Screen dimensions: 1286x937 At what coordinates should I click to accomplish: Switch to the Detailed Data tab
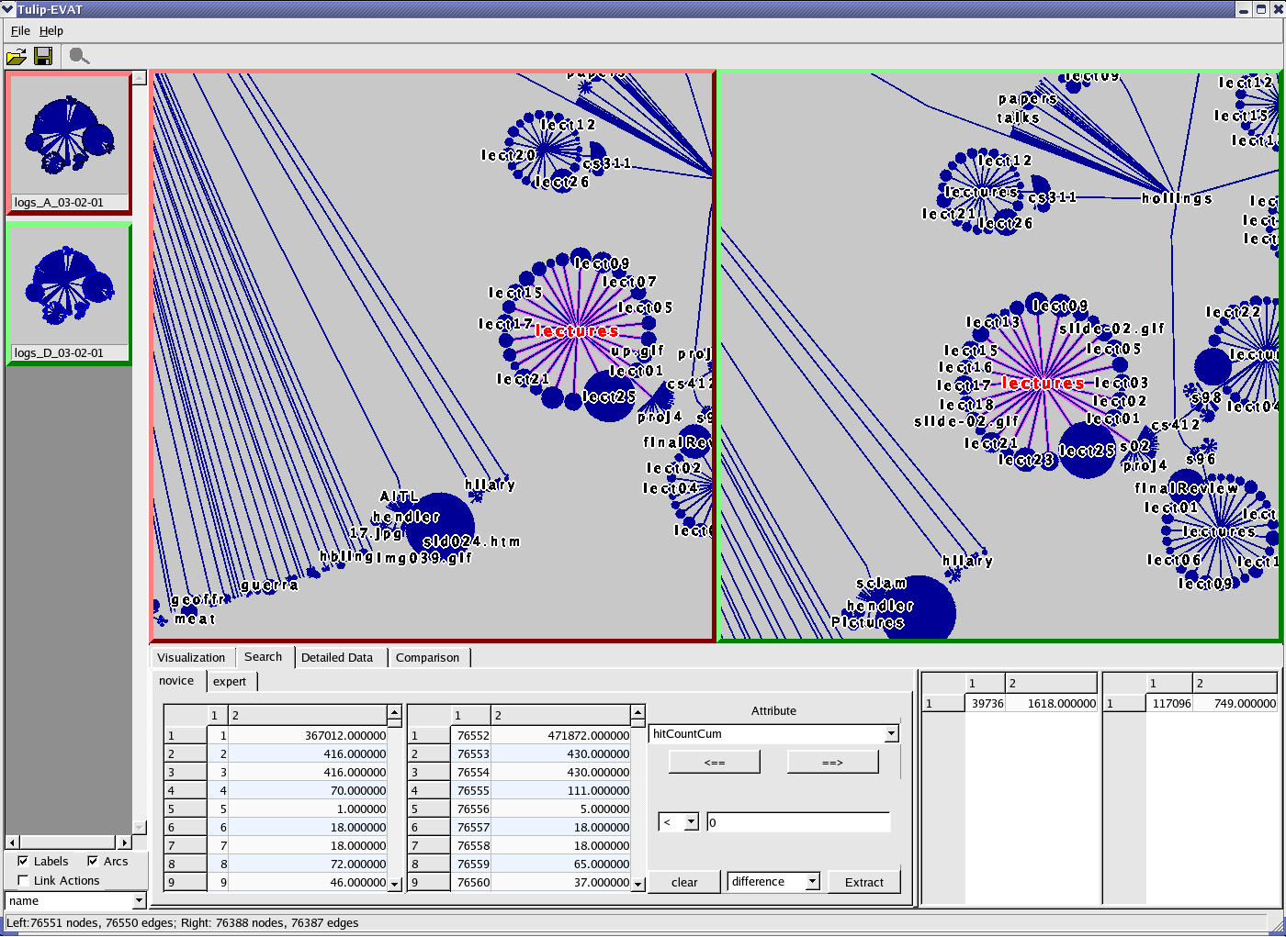pos(337,658)
